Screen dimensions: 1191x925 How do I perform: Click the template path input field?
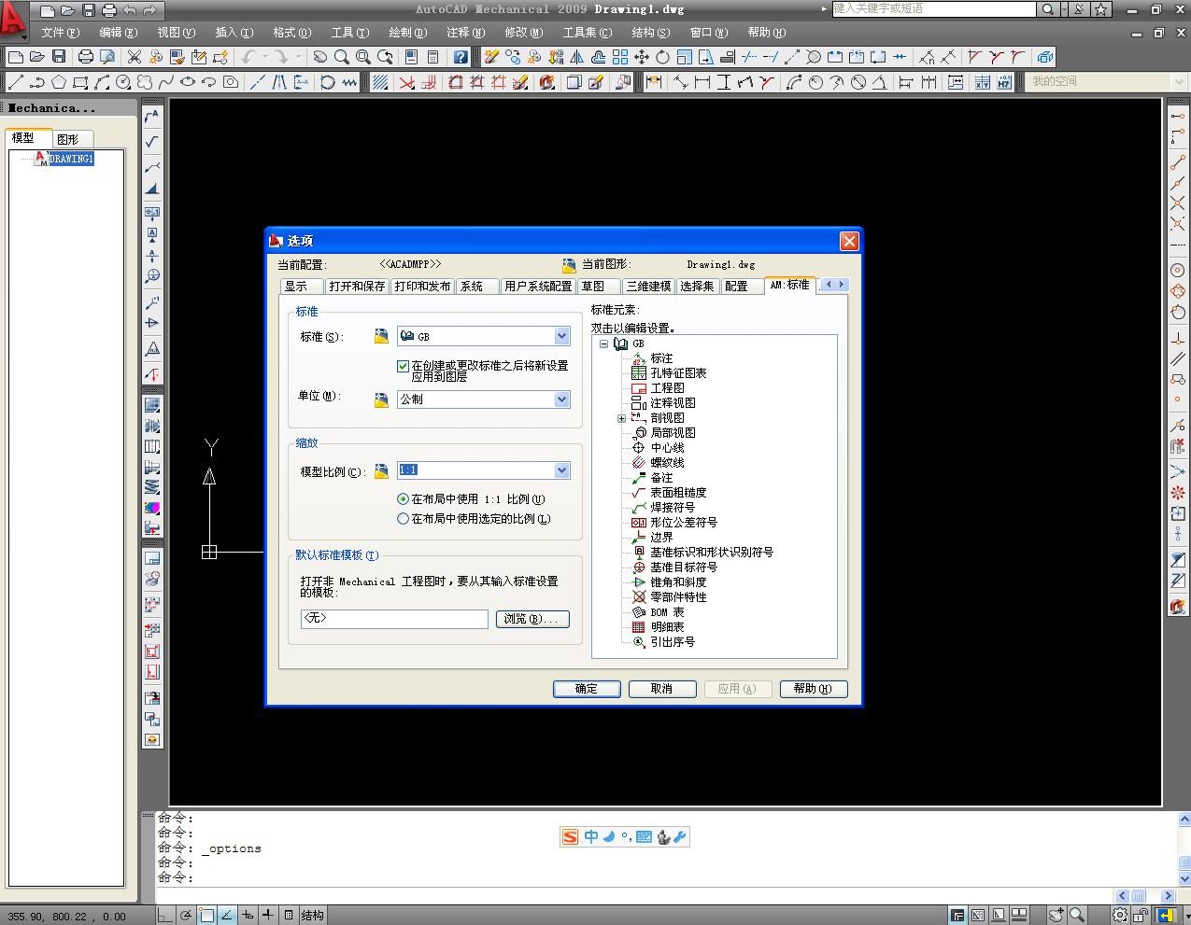click(x=394, y=619)
